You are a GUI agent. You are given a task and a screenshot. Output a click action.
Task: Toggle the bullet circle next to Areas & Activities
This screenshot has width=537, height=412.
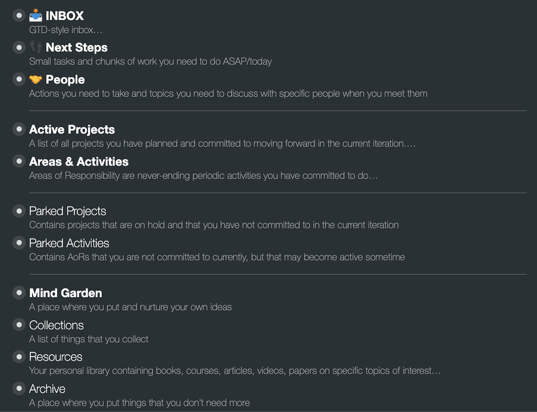tap(19, 161)
